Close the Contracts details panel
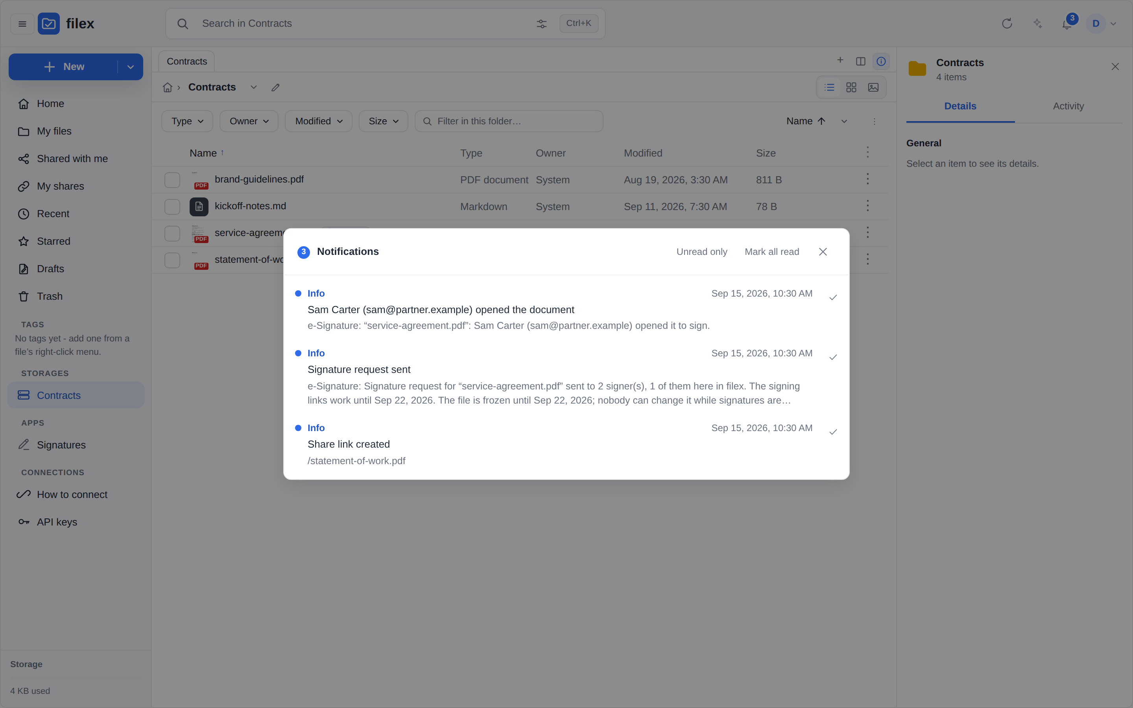The height and width of the screenshot is (708, 1133). [x=1115, y=67]
